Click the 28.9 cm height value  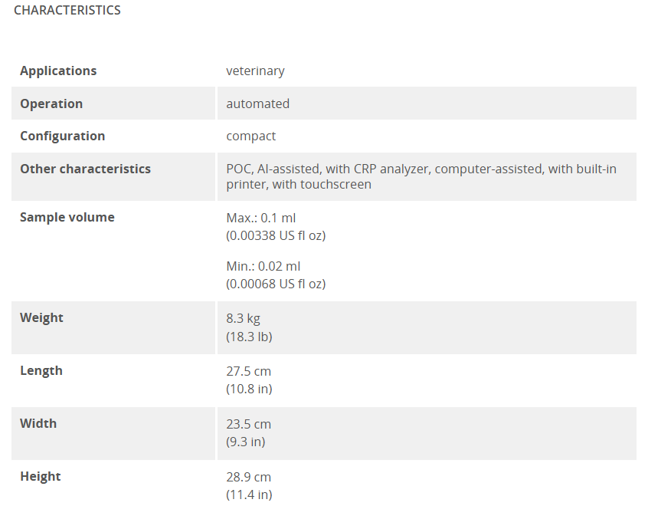(248, 478)
